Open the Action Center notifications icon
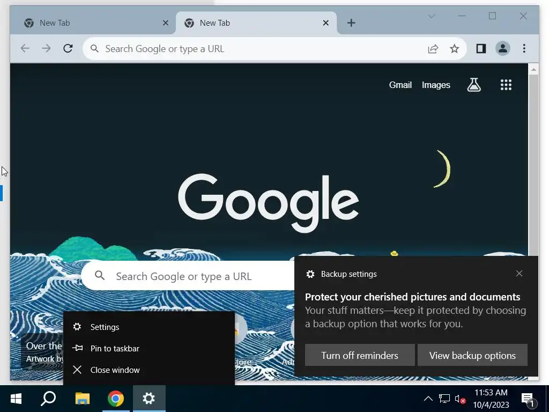Viewport: 549px width, 412px height. (528, 399)
